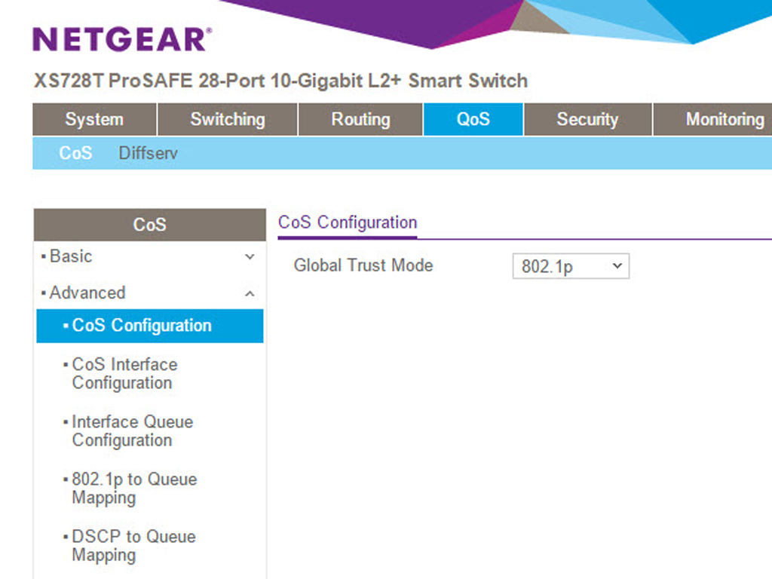
Task: Click the Basic menu label
Action: [x=71, y=256]
